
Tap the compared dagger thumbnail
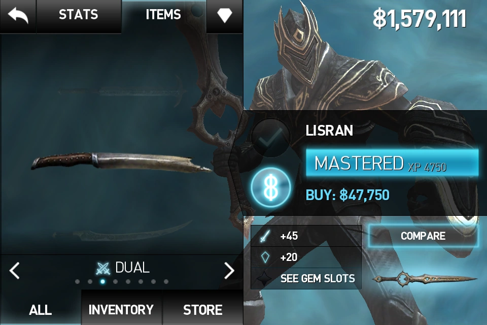(x=424, y=278)
